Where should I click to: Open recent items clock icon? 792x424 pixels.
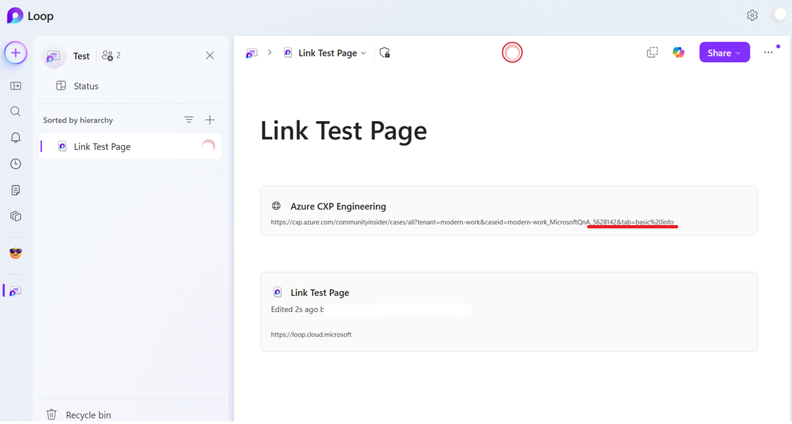point(16,164)
